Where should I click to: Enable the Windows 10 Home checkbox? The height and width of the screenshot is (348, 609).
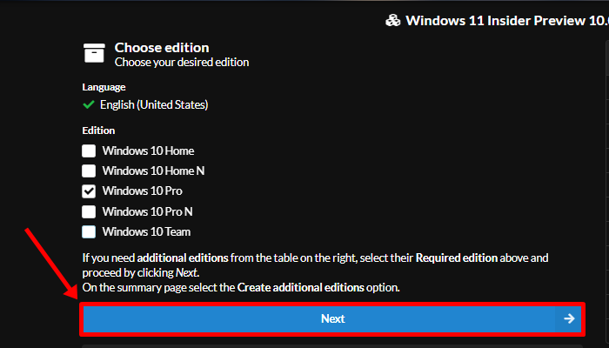(89, 151)
